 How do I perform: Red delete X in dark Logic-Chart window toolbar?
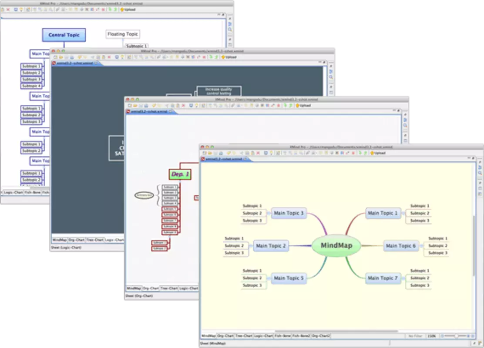109,57
